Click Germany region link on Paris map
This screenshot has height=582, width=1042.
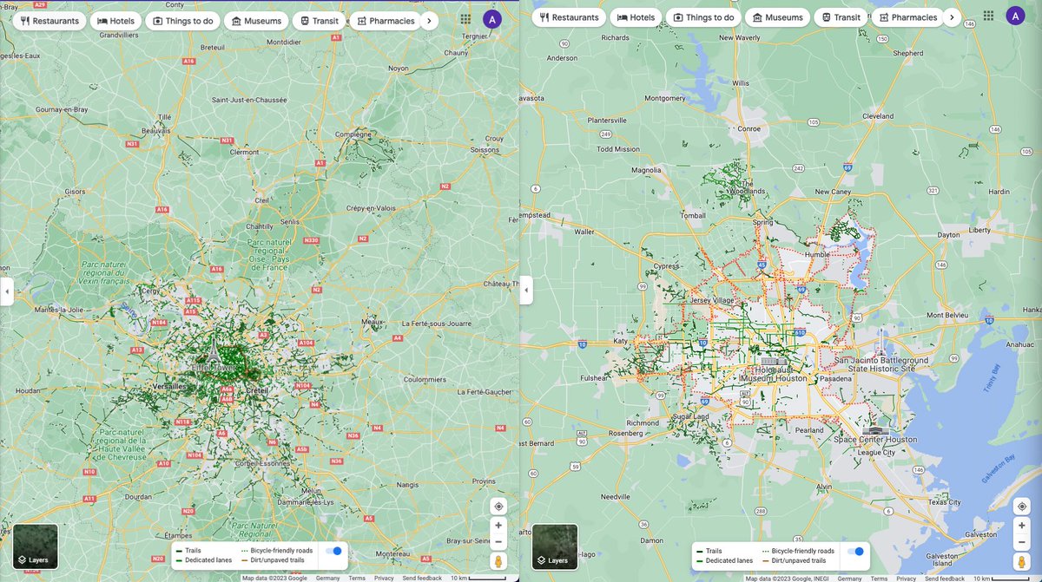(328, 578)
